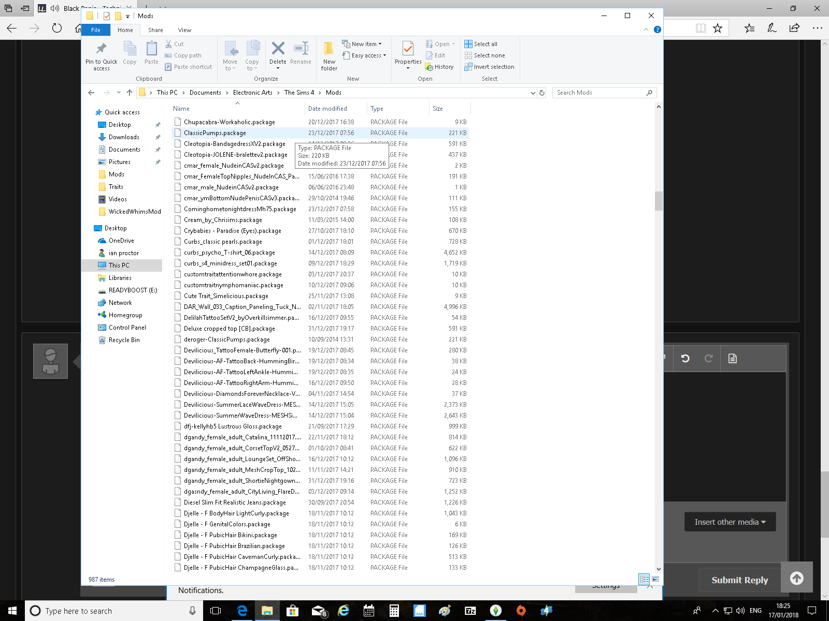Open Calculator on taskbar
Image resolution: width=829 pixels, height=621 pixels.
394,611
